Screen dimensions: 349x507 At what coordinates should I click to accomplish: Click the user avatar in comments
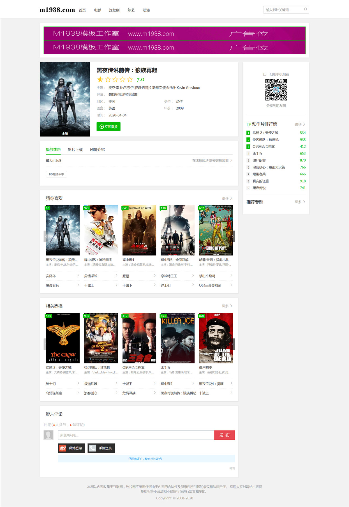click(48, 435)
